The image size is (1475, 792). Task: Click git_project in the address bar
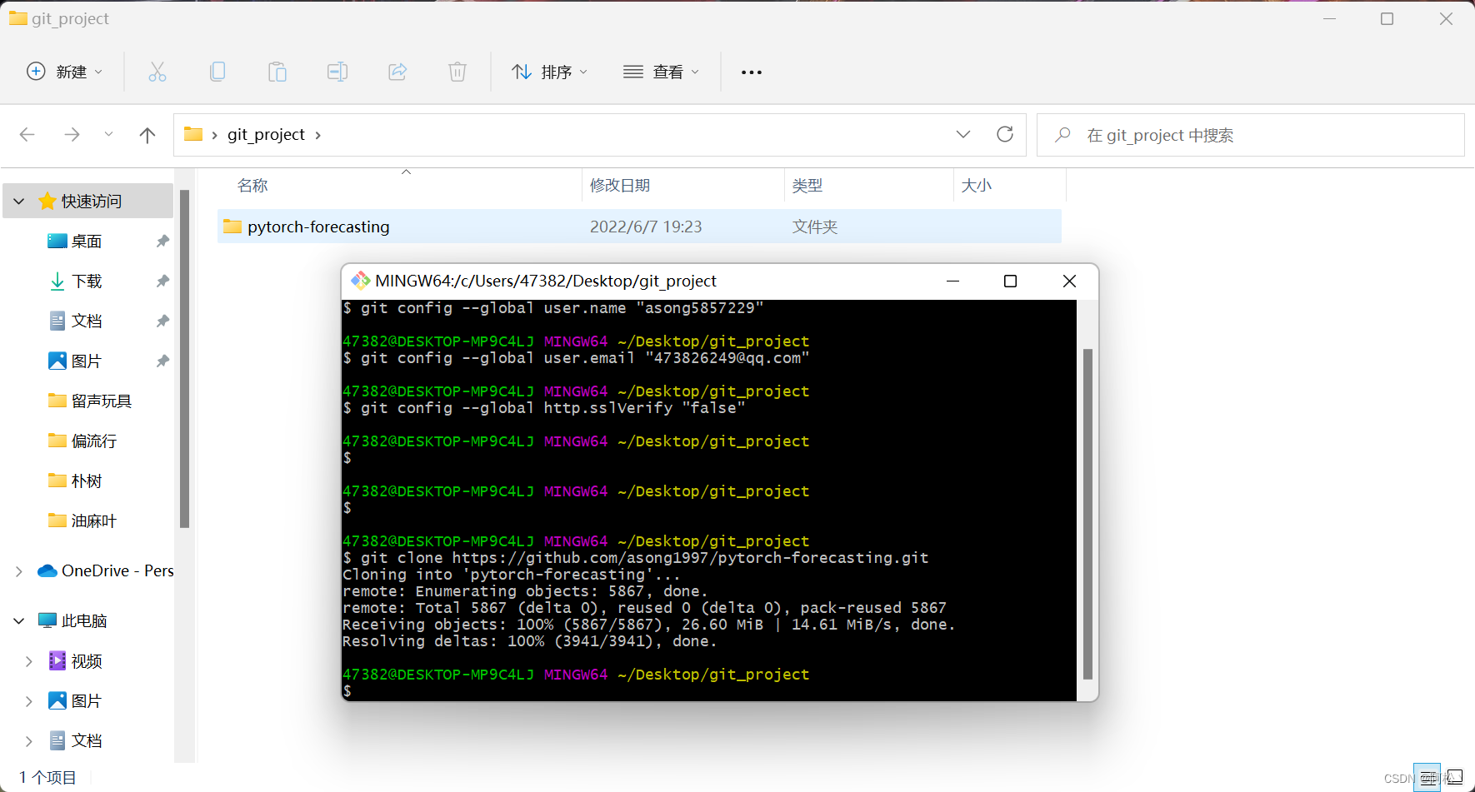coord(266,134)
